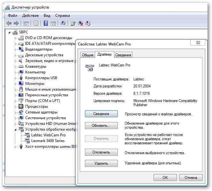Click the Отключить button
This screenshot has height=191, width=212.
101,152
